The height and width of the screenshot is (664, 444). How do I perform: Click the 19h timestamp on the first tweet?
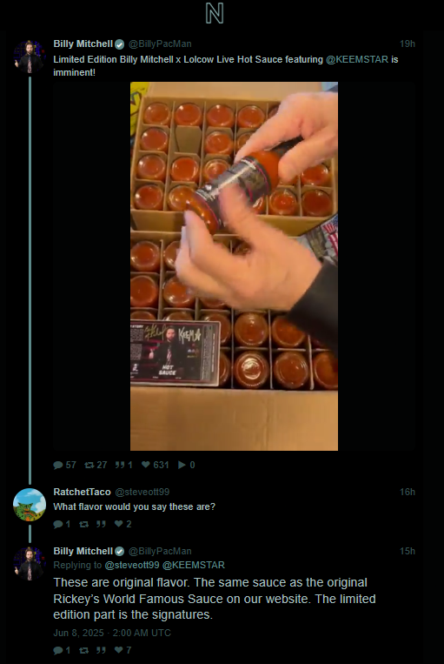[x=408, y=44]
